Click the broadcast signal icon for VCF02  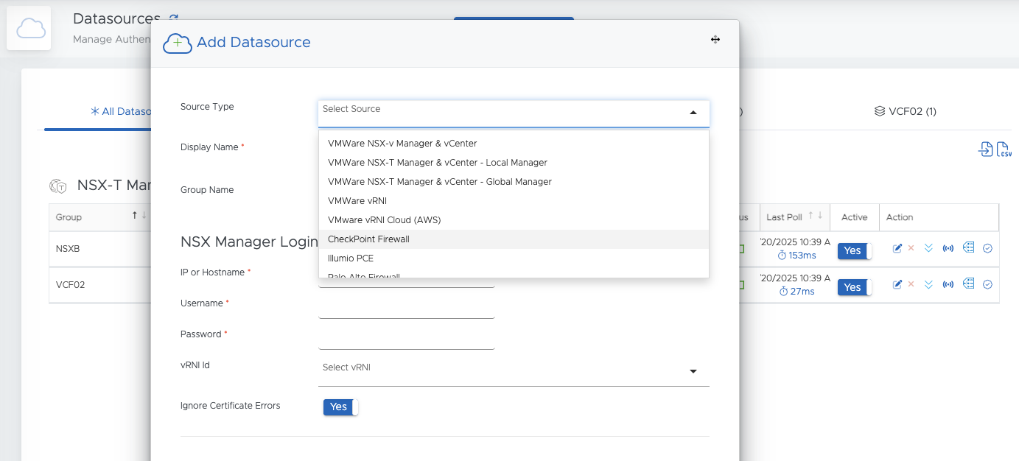(x=948, y=284)
